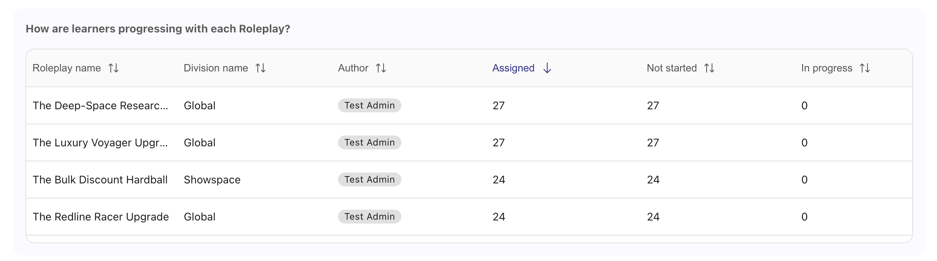Viewport: 937px width, 261px height.
Task: Click Test Admin badge in Bulk Discount row
Action: [x=370, y=180]
